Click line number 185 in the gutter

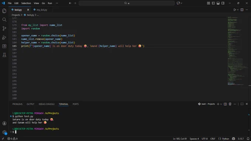click(x=14, y=46)
